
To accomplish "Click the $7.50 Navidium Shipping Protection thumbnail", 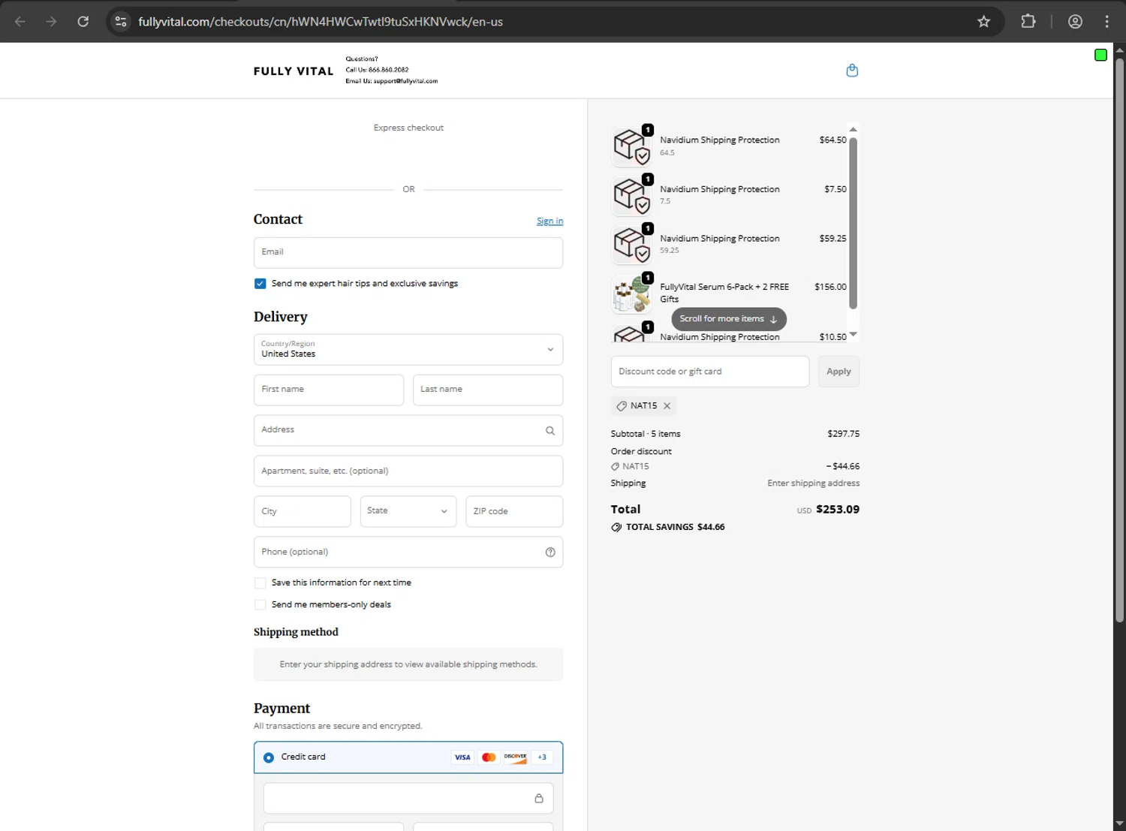I will point(631,196).
